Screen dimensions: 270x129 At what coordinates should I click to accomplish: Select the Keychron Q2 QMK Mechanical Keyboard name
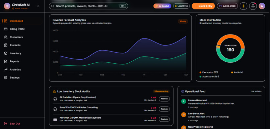click(80, 118)
